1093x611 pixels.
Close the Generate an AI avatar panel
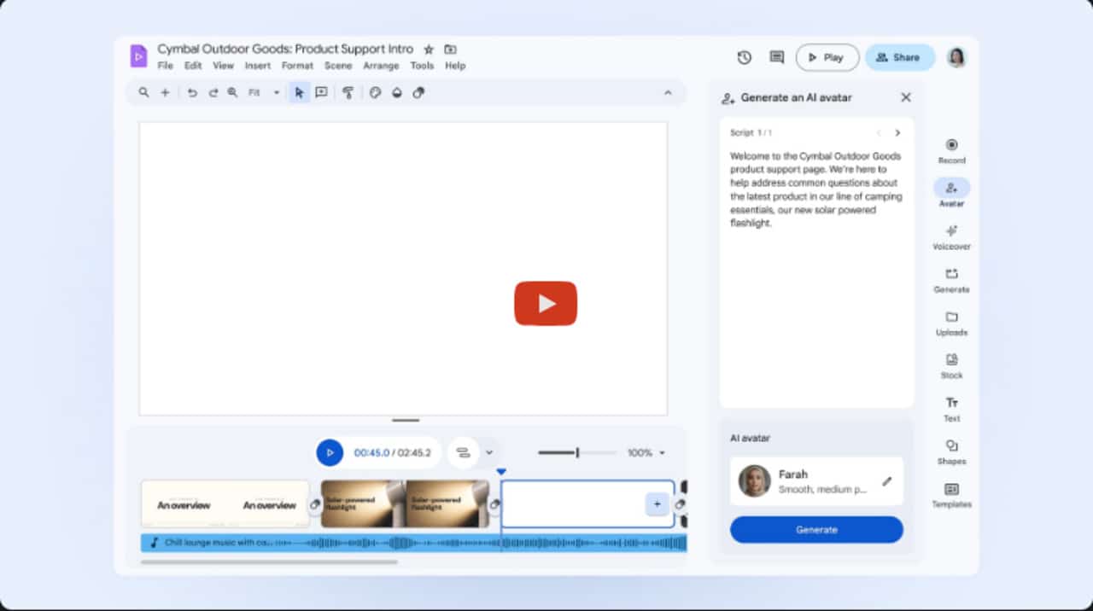coord(906,97)
